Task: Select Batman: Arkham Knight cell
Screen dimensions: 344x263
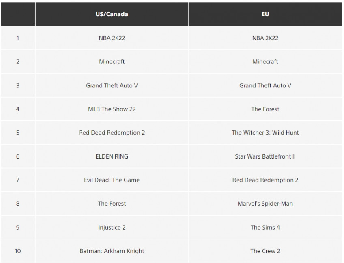Action: pos(112,251)
